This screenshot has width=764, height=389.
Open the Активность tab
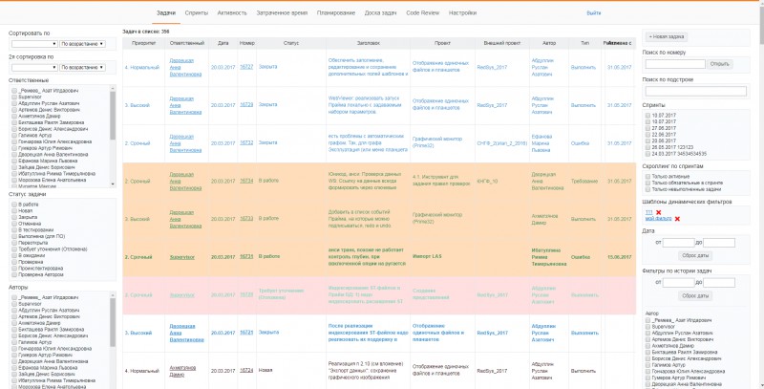[x=232, y=12]
